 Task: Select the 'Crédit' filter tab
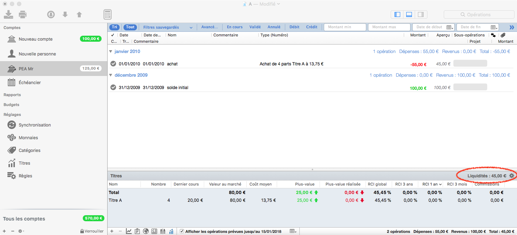point(311,27)
